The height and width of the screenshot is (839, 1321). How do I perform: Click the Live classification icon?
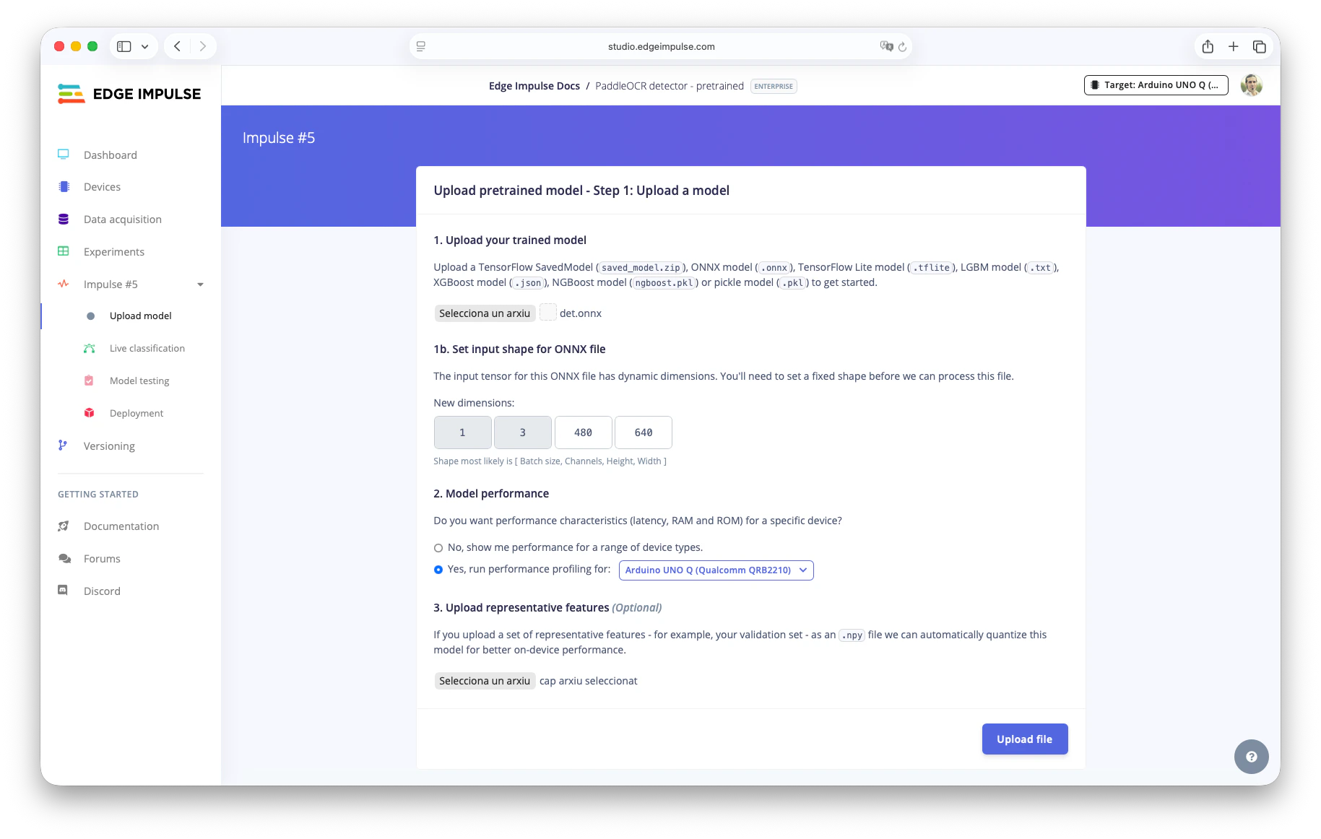click(90, 348)
